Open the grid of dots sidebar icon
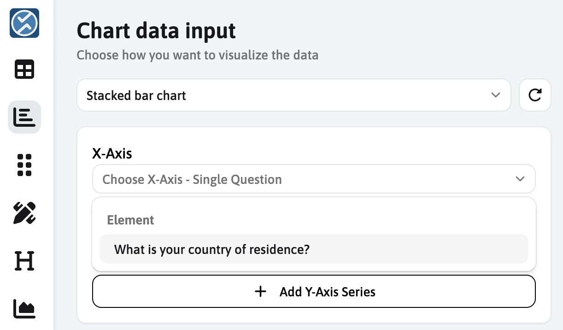This screenshot has height=330, width=563. click(x=24, y=165)
